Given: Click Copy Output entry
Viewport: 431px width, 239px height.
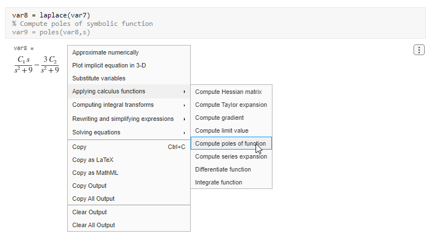Looking at the screenshot, I should click(89, 186).
